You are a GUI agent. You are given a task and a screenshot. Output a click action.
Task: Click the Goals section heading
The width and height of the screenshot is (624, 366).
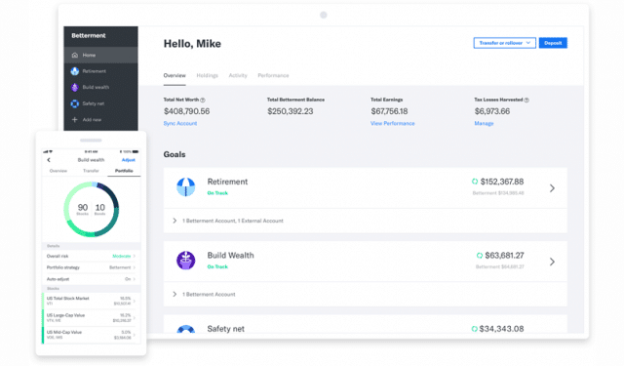pyautogui.click(x=175, y=154)
